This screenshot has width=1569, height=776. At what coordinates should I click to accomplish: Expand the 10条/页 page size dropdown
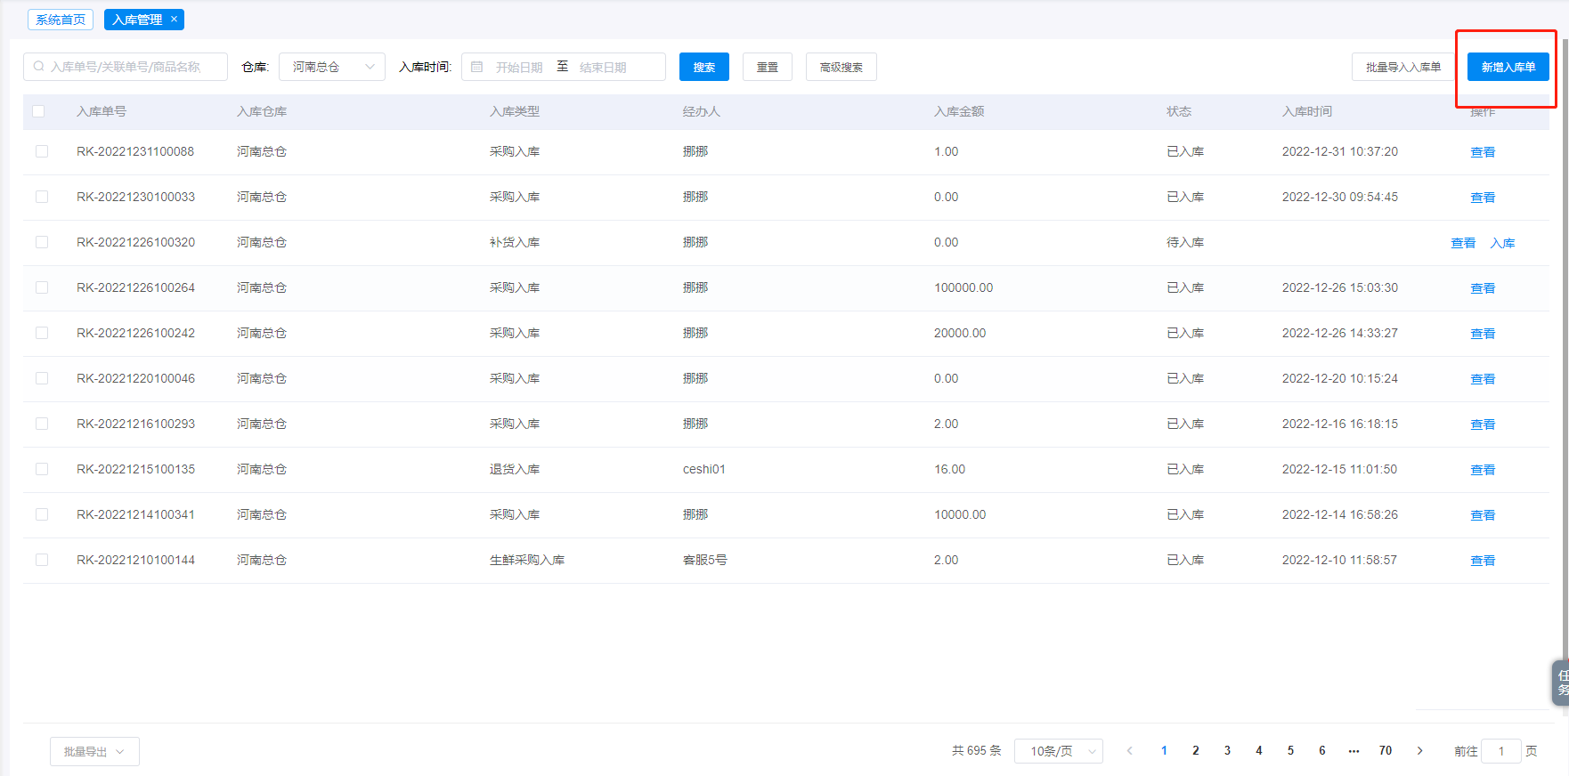click(x=1058, y=751)
